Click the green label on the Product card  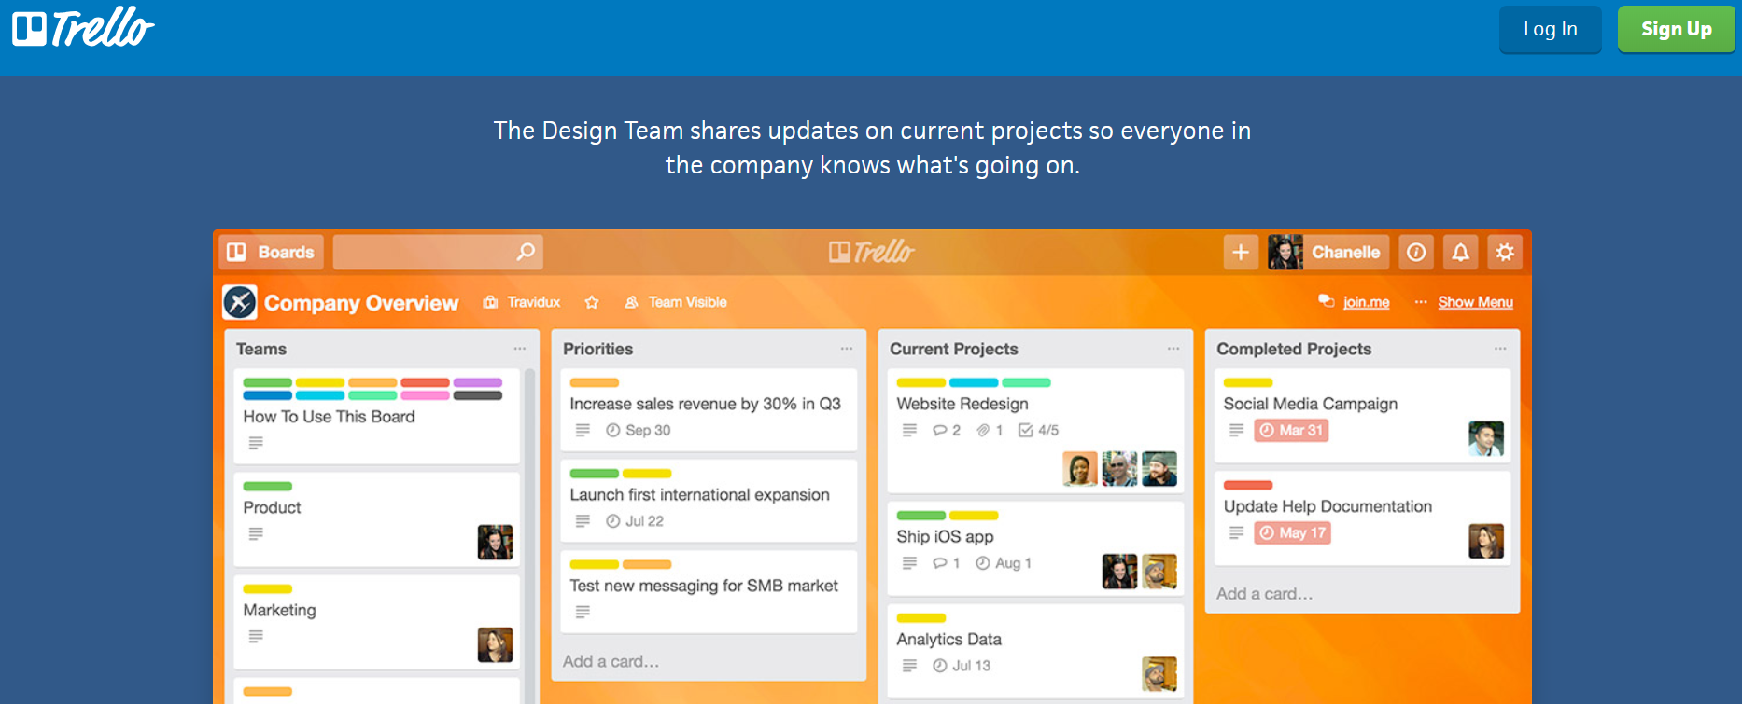click(x=268, y=486)
